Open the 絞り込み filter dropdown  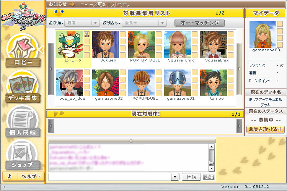pyautogui.click(x=144, y=23)
